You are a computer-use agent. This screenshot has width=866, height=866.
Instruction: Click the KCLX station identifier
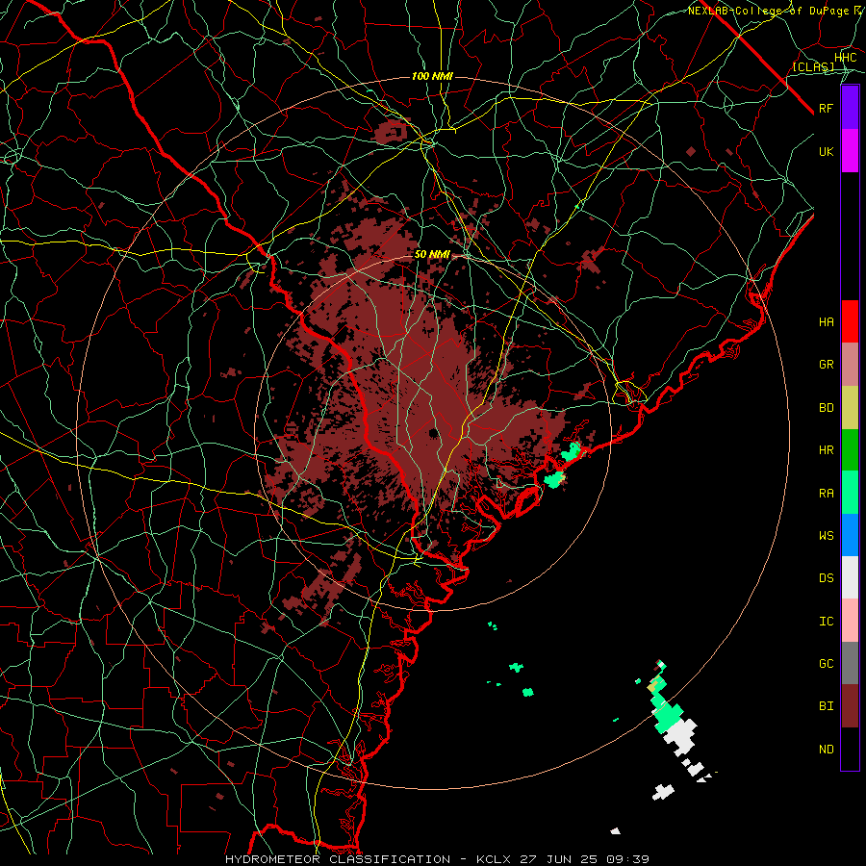point(494,859)
